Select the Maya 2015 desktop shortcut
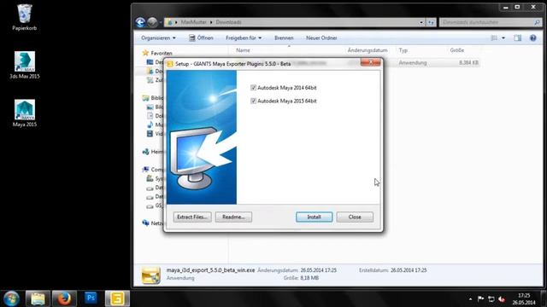This screenshot has height=307, width=547. (25, 113)
